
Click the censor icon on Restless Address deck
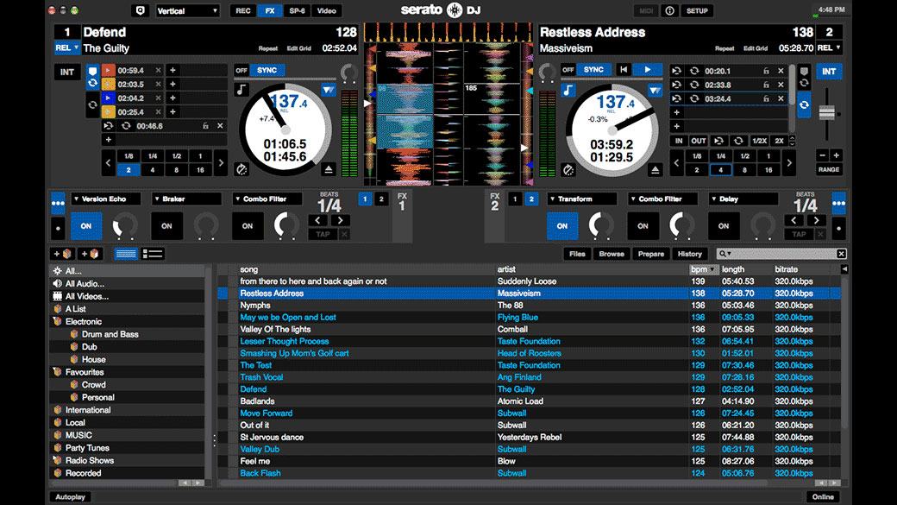(x=568, y=170)
